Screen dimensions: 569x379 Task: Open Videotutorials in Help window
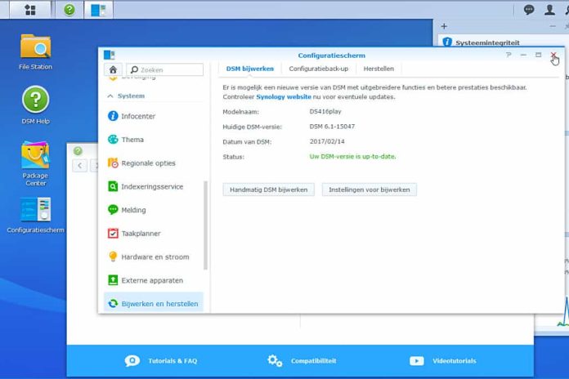pyautogui.click(x=443, y=361)
